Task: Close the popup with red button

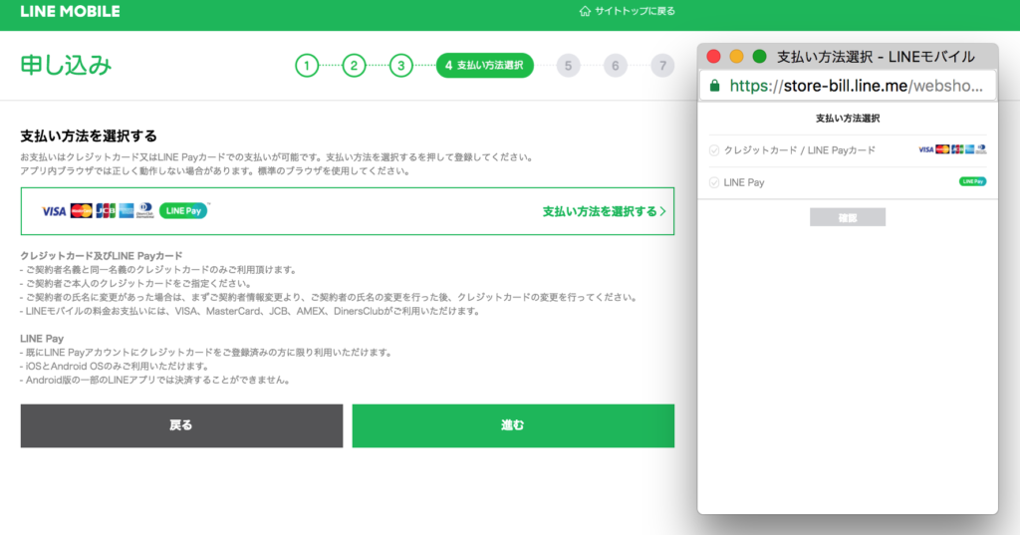Action: click(x=713, y=57)
